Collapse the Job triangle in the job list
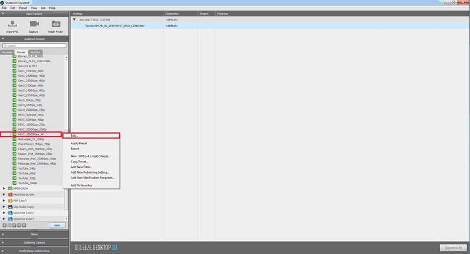This screenshot has height=254, width=470. [x=75, y=19]
